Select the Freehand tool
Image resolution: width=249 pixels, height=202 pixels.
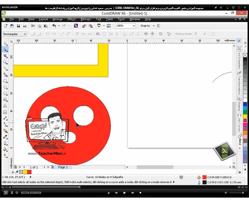(x=5, y=68)
